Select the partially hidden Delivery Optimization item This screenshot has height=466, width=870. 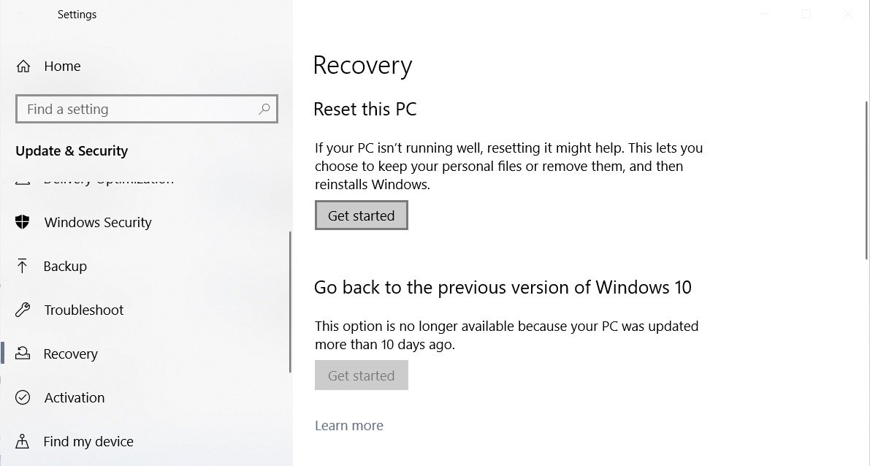click(108, 180)
